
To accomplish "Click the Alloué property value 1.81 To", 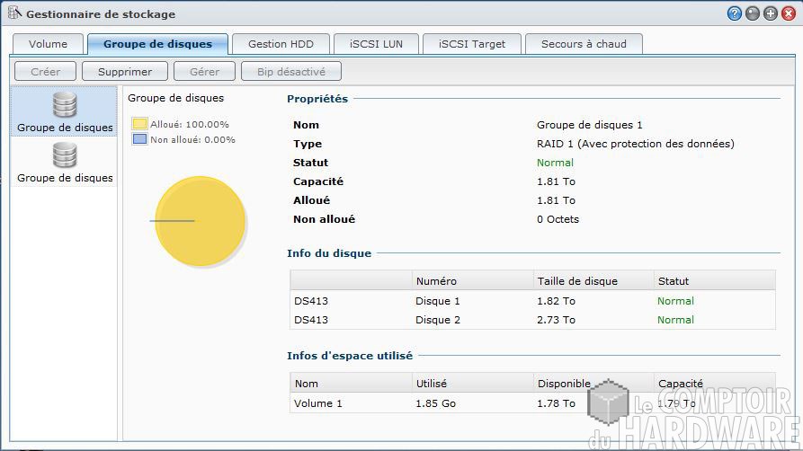I will coord(556,200).
